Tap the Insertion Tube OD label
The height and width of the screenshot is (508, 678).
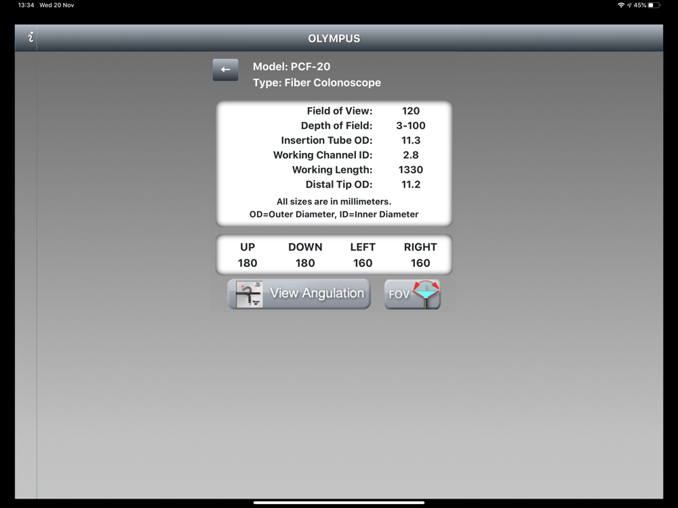pyautogui.click(x=327, y=140)
